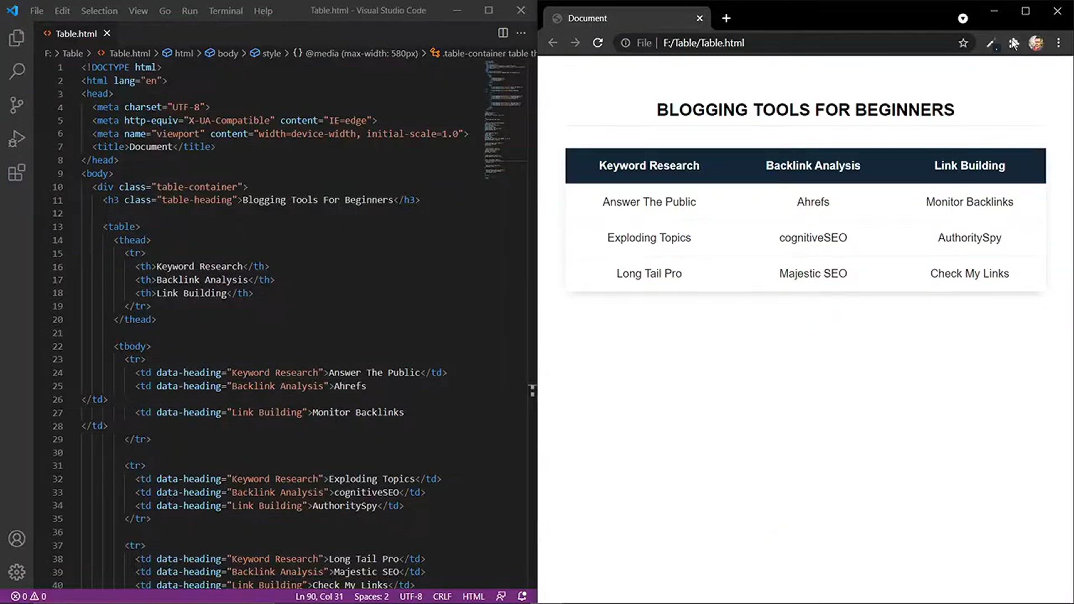
Task: Click the Backlink Analysis table header
Action: point(813,166)
